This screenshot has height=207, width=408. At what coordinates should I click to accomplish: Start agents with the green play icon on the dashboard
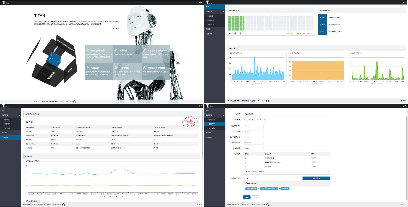pyautogui.click(x=235, y=33)
